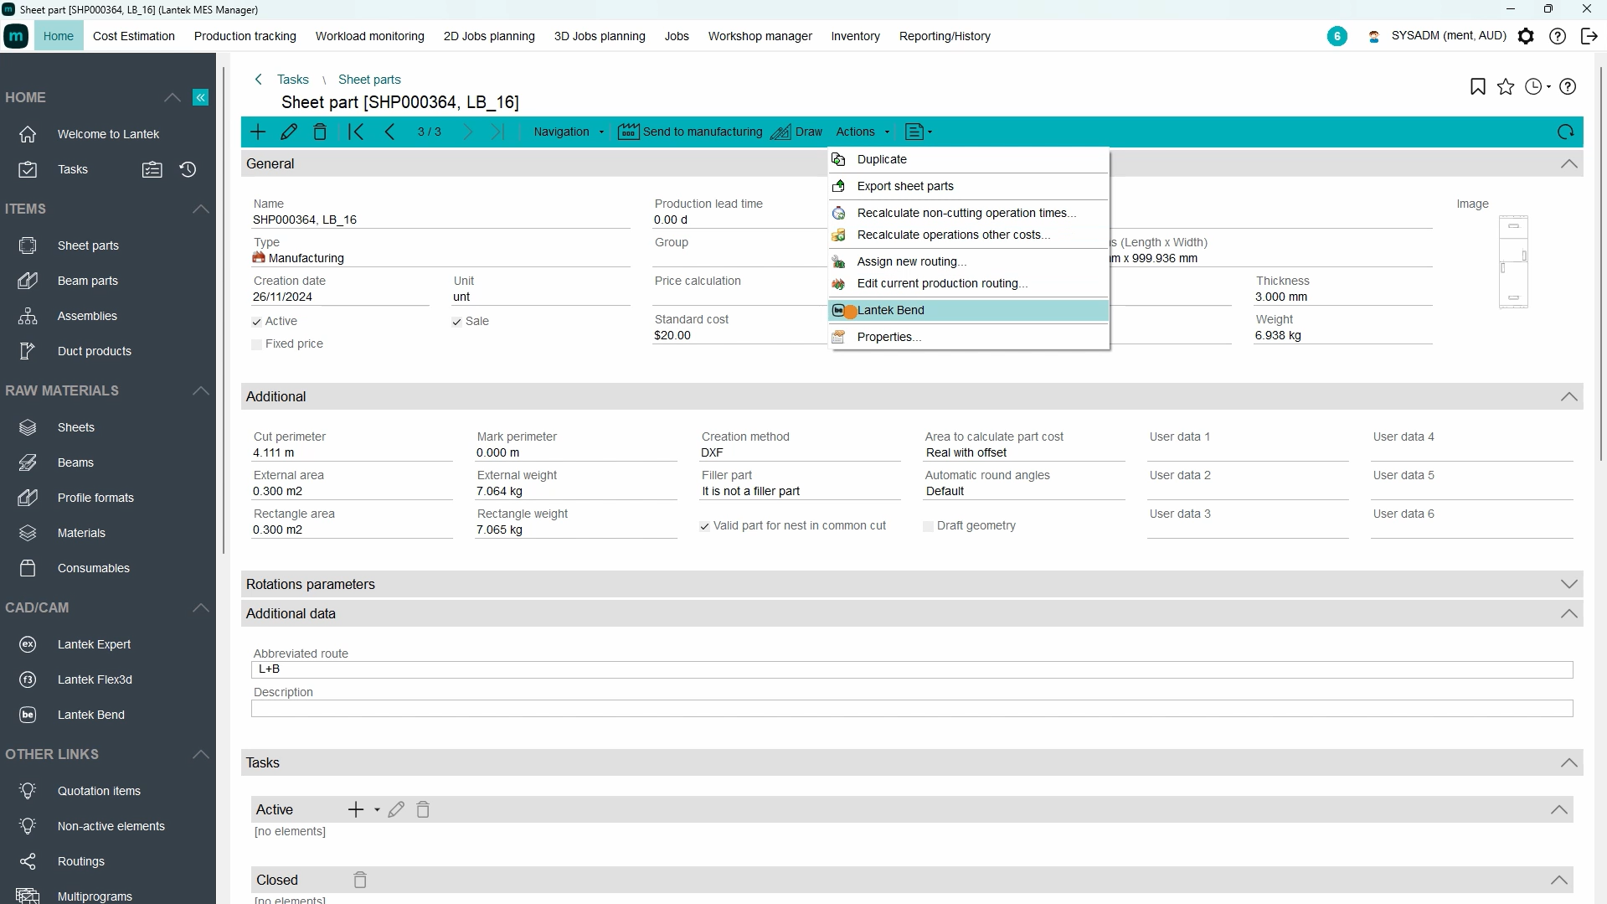Click the delete trash icon in toolbar
The width and height of the screenshot is (1607, 904).
point(320,132)
